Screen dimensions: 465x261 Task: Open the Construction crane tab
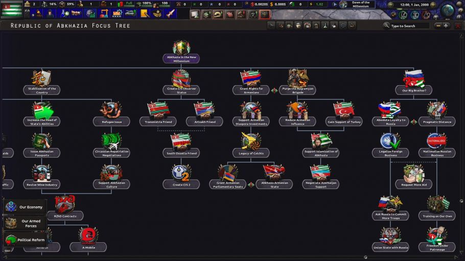[104, 14]
